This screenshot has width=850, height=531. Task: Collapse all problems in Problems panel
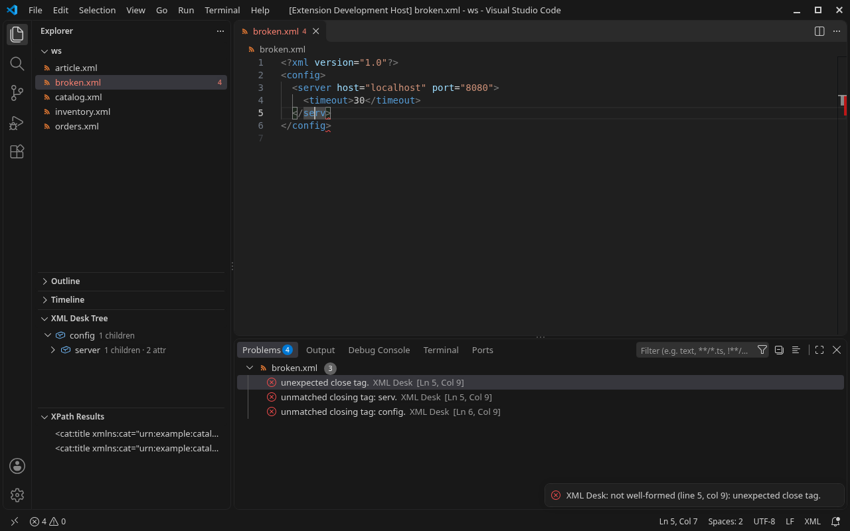[779, 350]
